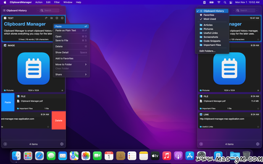Open App Store from the Dock
This screenshot has height=164, width=263.
tap(190, 156)
